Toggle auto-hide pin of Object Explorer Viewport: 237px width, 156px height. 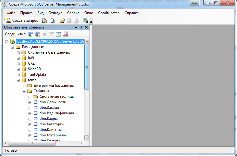click(81, 27)
